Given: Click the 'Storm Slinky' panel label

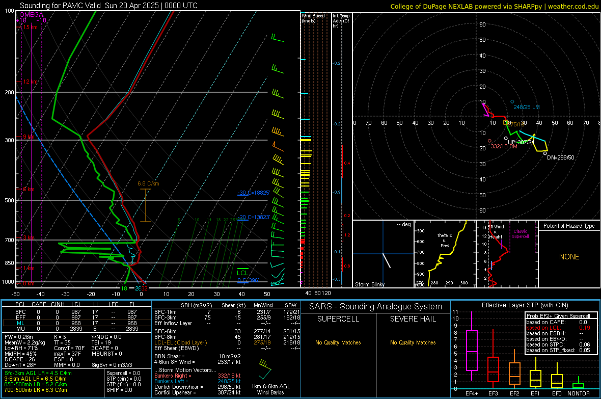Looking at the screenshot, I should point(369,284).
